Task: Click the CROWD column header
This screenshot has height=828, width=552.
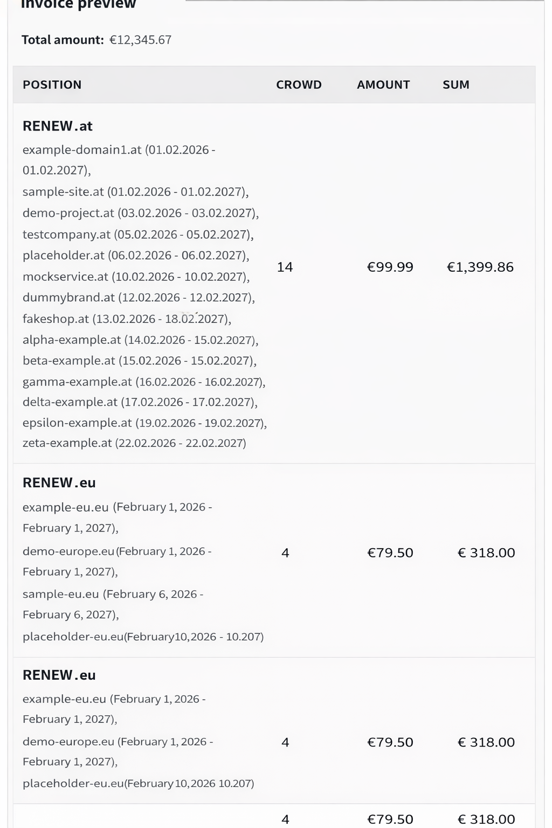Action: click(299, 85)
